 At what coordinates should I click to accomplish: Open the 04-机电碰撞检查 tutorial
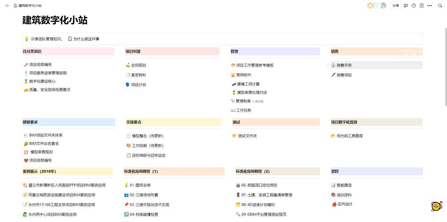click(141, 214)
